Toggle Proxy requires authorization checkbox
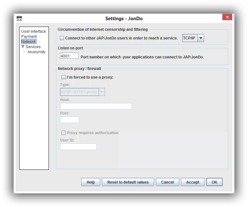 (x=63, y=133)
